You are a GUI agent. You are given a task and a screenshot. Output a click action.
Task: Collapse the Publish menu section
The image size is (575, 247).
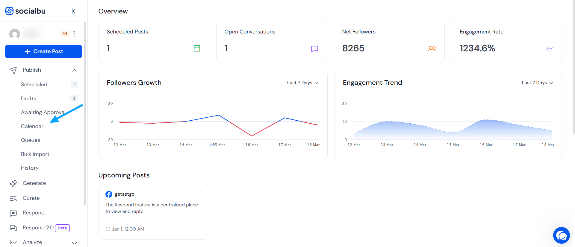(x=75, y=70)
